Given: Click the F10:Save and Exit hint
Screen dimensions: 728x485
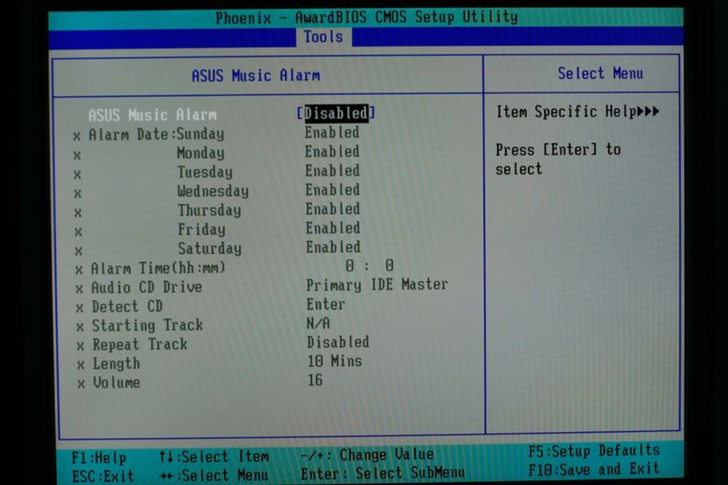Looking at the screenshot, I should click(x=594, y=469).
